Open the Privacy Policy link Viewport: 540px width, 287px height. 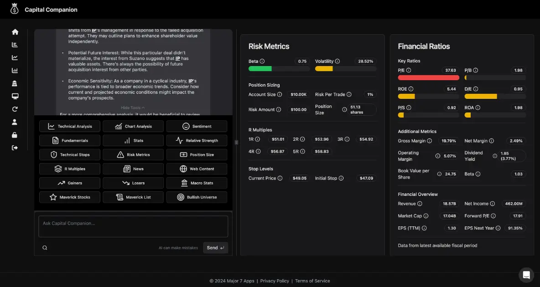click(275, 281)
